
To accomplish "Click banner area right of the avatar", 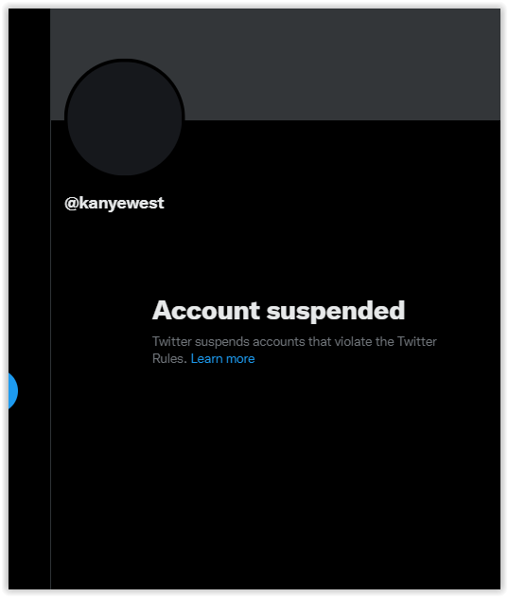I will [342, 64].
